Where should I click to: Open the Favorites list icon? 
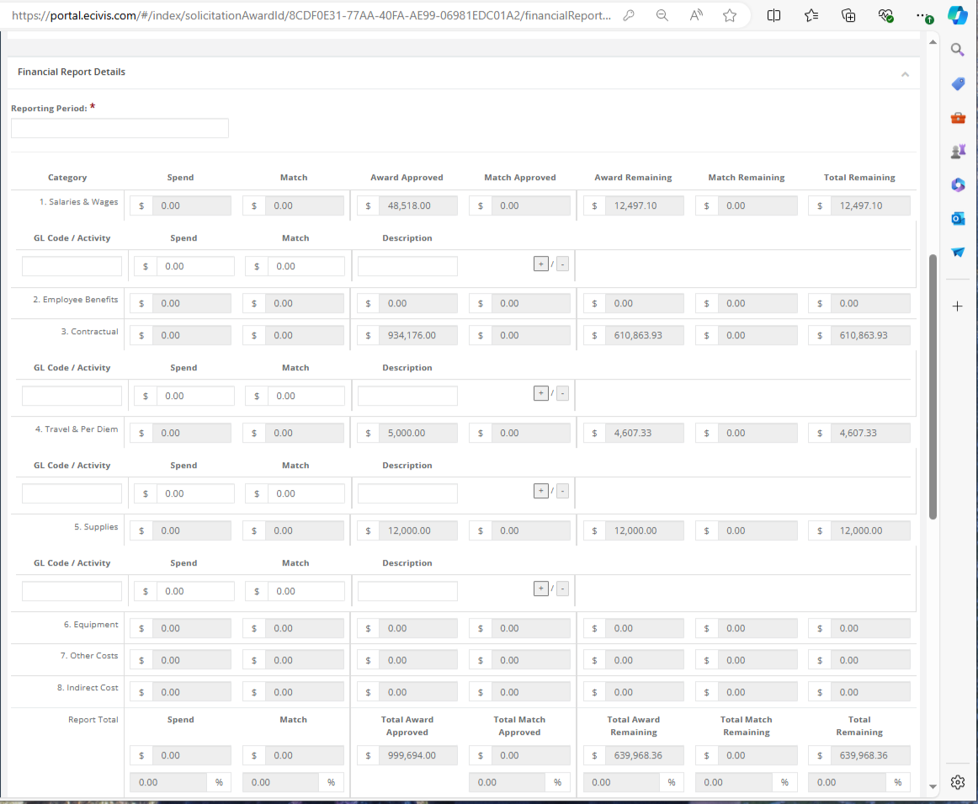pyautogui.click(x=811, y=15)
